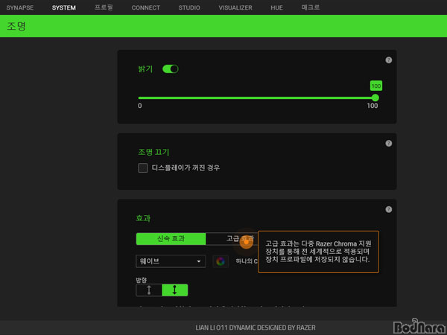Viewport: 447px width, 335px height.
Task: Click the brightness slider handle at 100
Action: (x=375, y=98)
